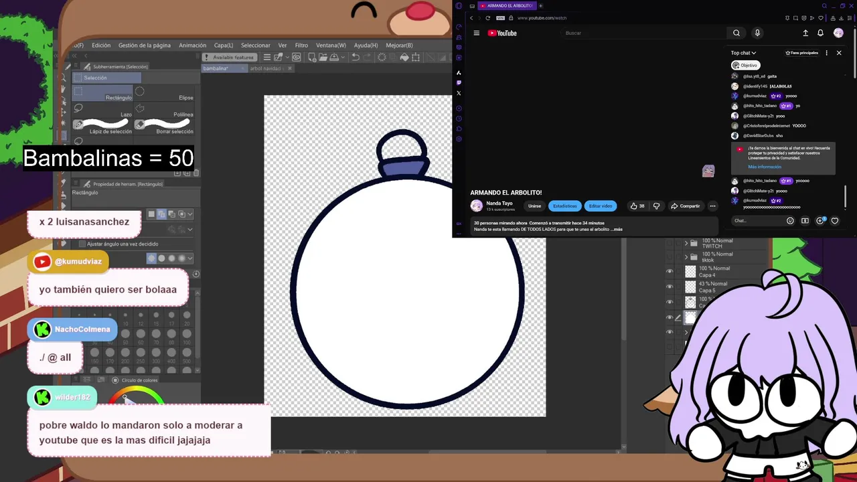Click the YouTube logo
This screenshot has height=482, width=857.
point(502,33)
